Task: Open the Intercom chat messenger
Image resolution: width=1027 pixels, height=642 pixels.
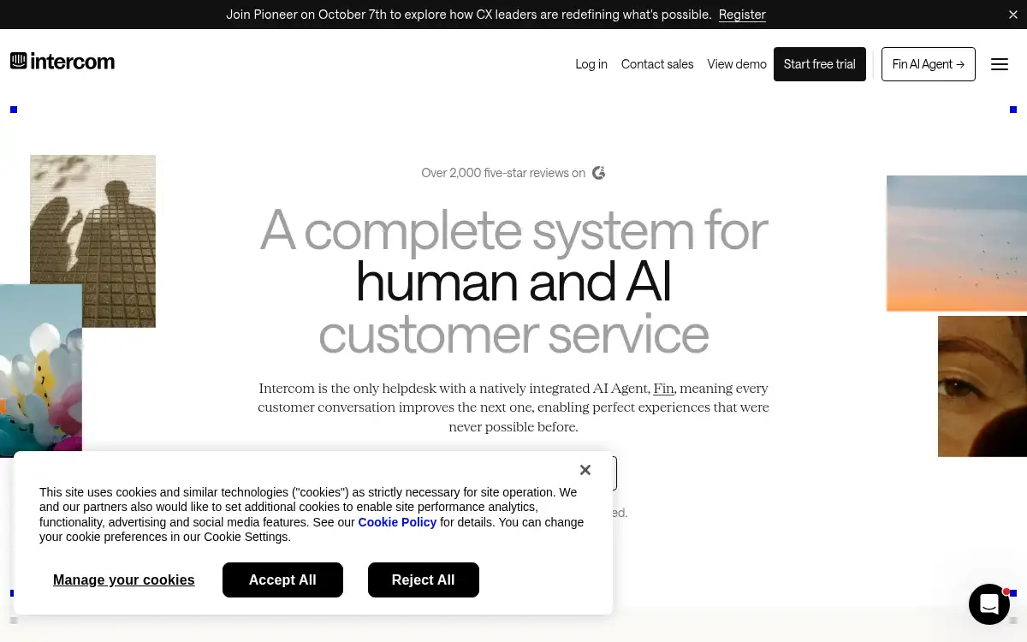Action: 989,604
